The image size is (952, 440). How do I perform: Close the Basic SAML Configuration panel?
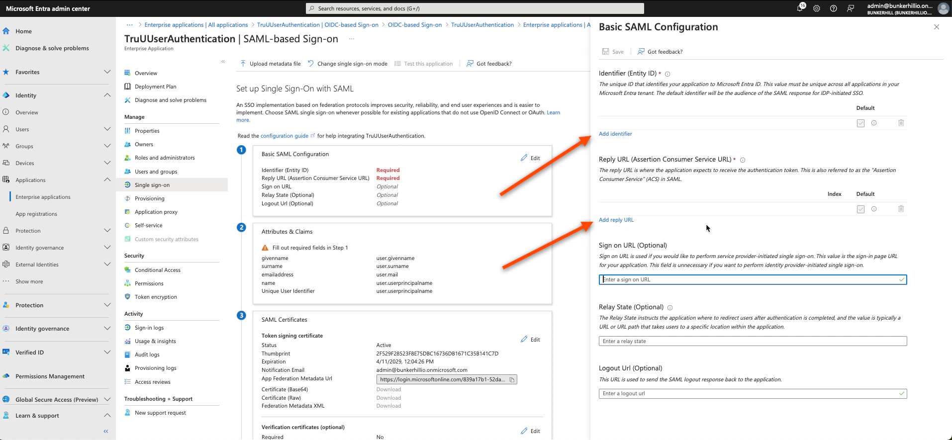click(937, 27)
